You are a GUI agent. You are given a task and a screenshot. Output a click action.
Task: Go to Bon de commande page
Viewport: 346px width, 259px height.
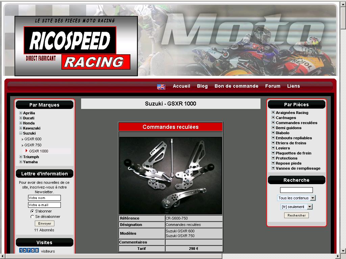tap(236, 86)
